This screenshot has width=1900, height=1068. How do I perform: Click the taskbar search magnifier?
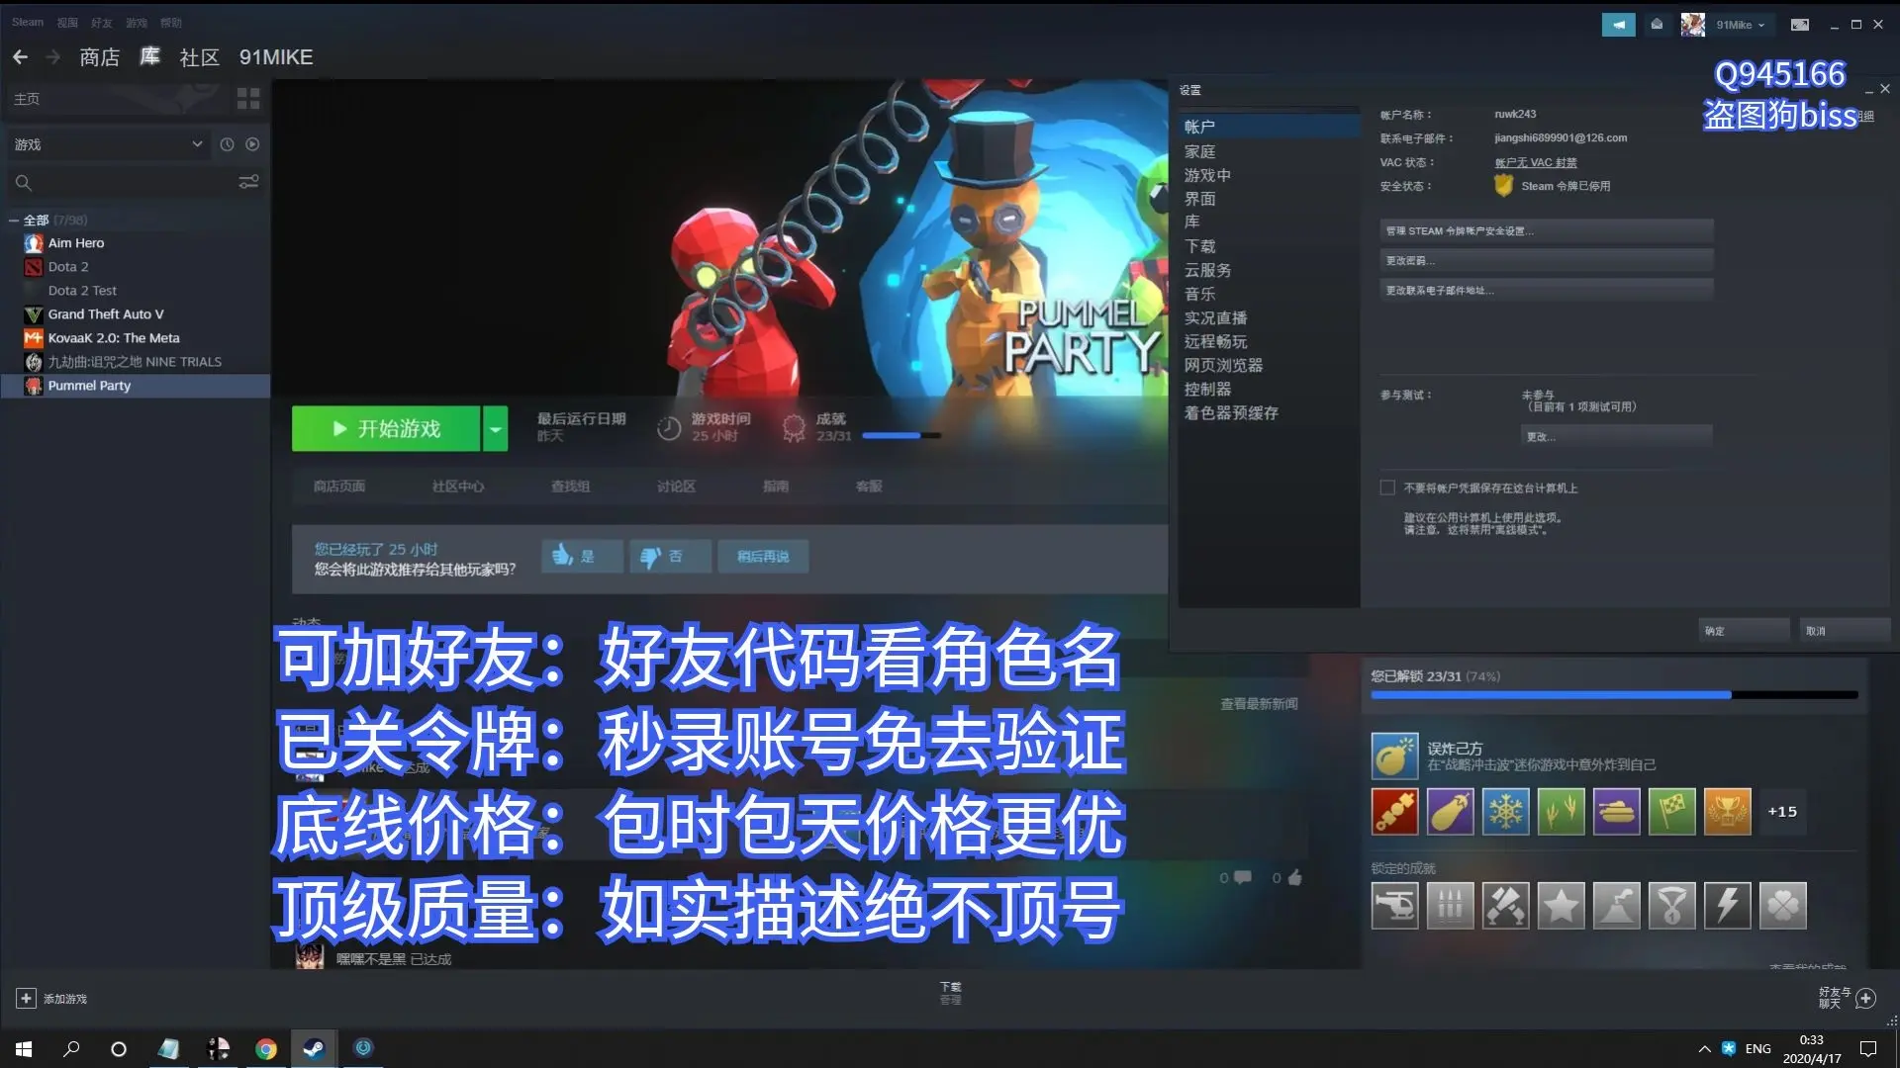click(x=71, y=1048)
